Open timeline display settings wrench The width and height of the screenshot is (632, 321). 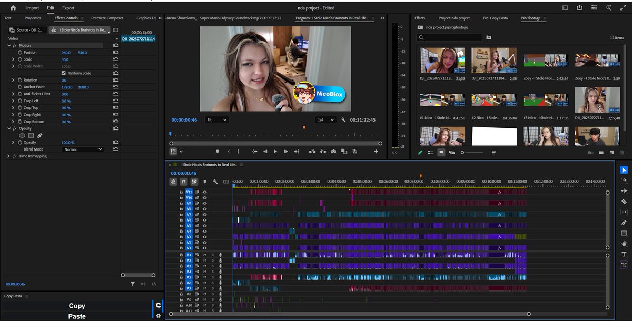click(215, 182)
